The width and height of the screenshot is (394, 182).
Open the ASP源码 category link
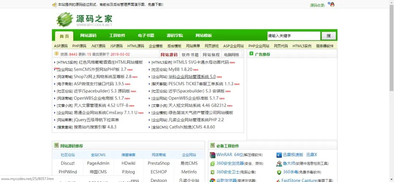61,46
